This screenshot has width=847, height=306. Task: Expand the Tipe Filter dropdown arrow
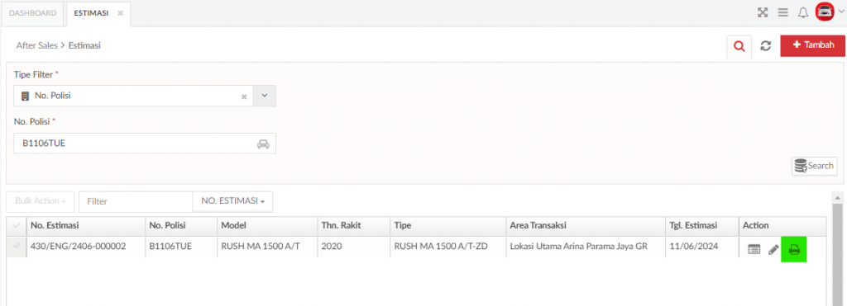tap(265, 96)
